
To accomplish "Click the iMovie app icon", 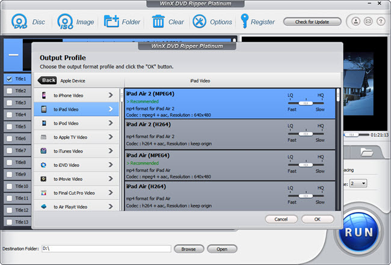I will (44, 179).
